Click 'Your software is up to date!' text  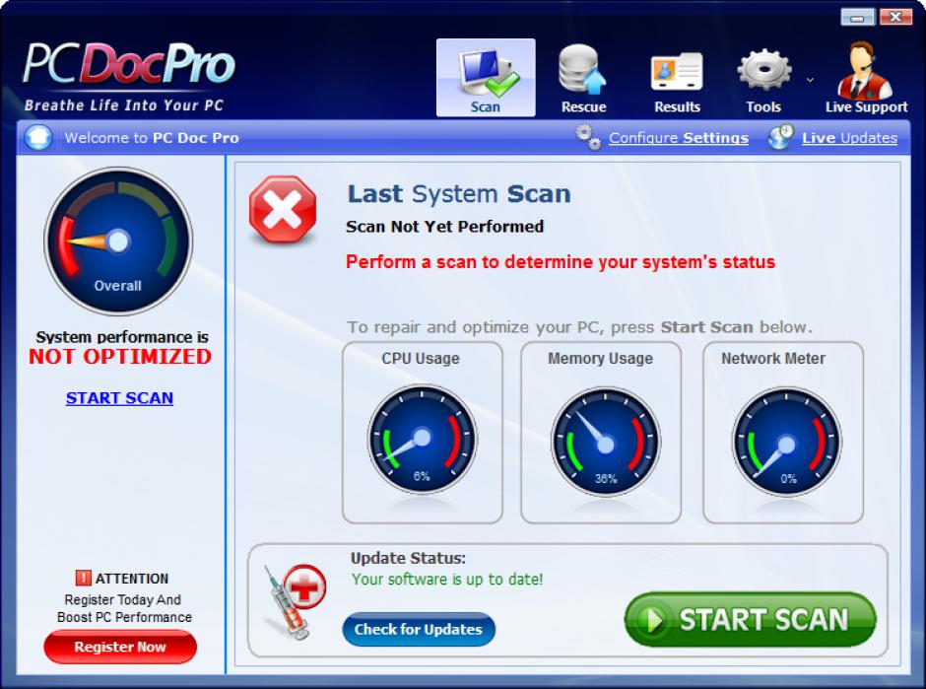(x=447, y=579)
